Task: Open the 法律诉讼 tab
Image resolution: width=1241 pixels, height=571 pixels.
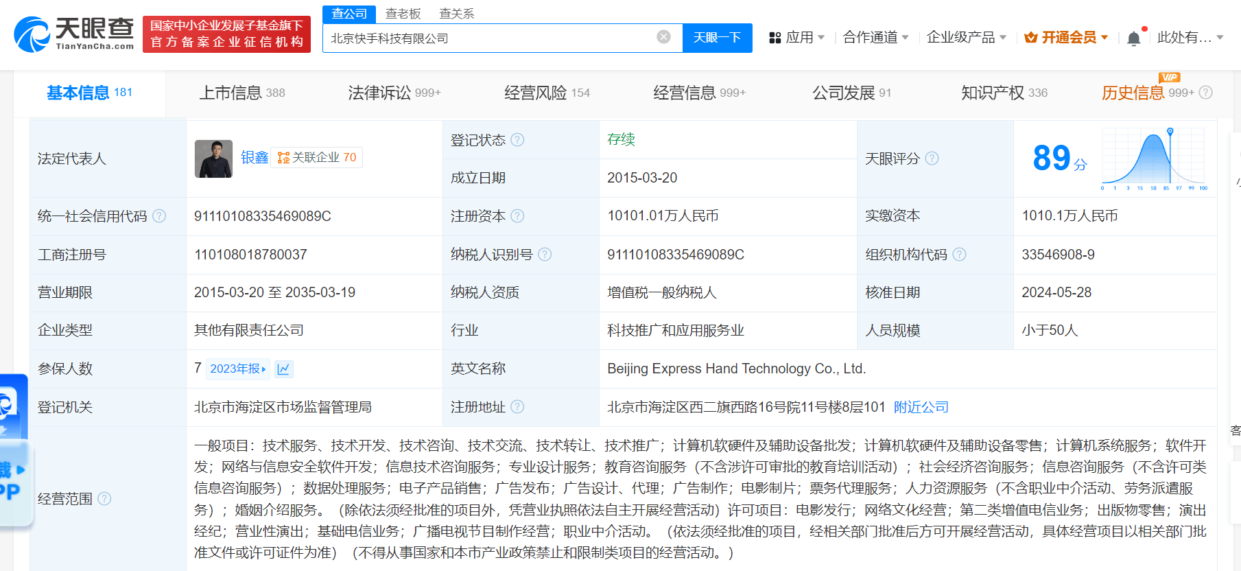Action: tap(394, 93)
